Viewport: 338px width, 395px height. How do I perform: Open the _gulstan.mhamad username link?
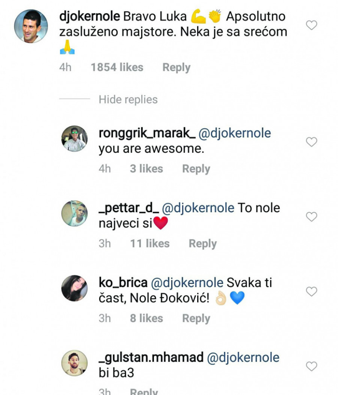pos(151,357)
